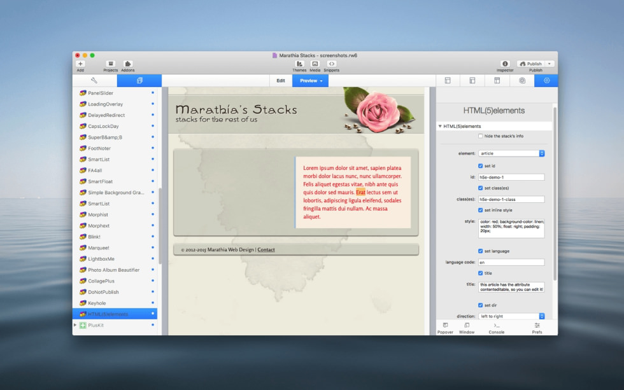Image resolution: width=624 pixels, height=390 pixels.
Task: Click the LightboxMe page icon
Action: pyautogui.click(x=83, y=259)
